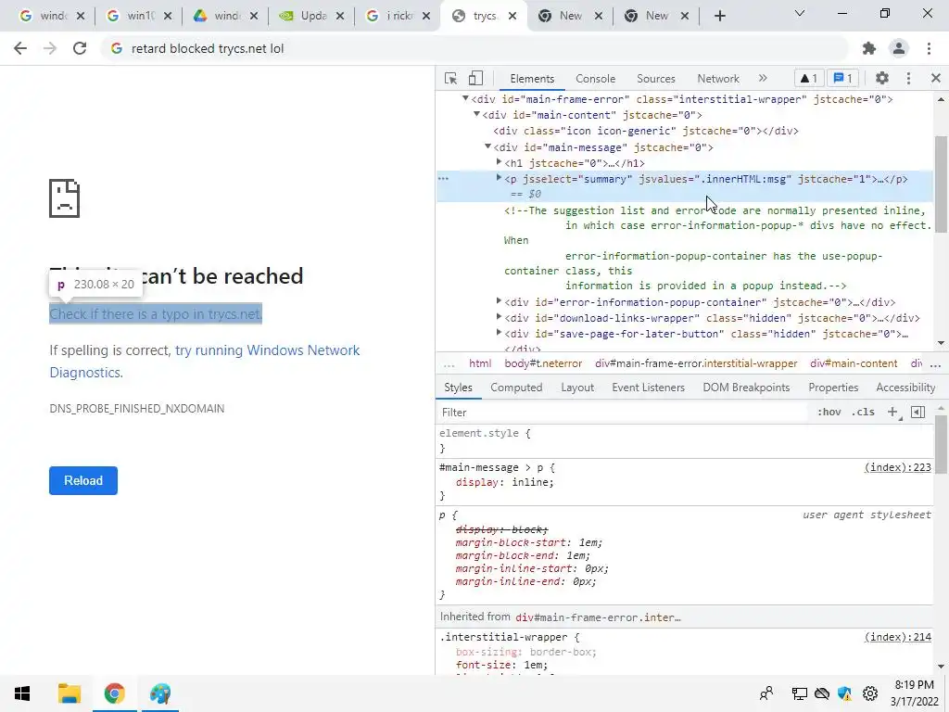Open File Explorer from taskbar

pos(69,693)
